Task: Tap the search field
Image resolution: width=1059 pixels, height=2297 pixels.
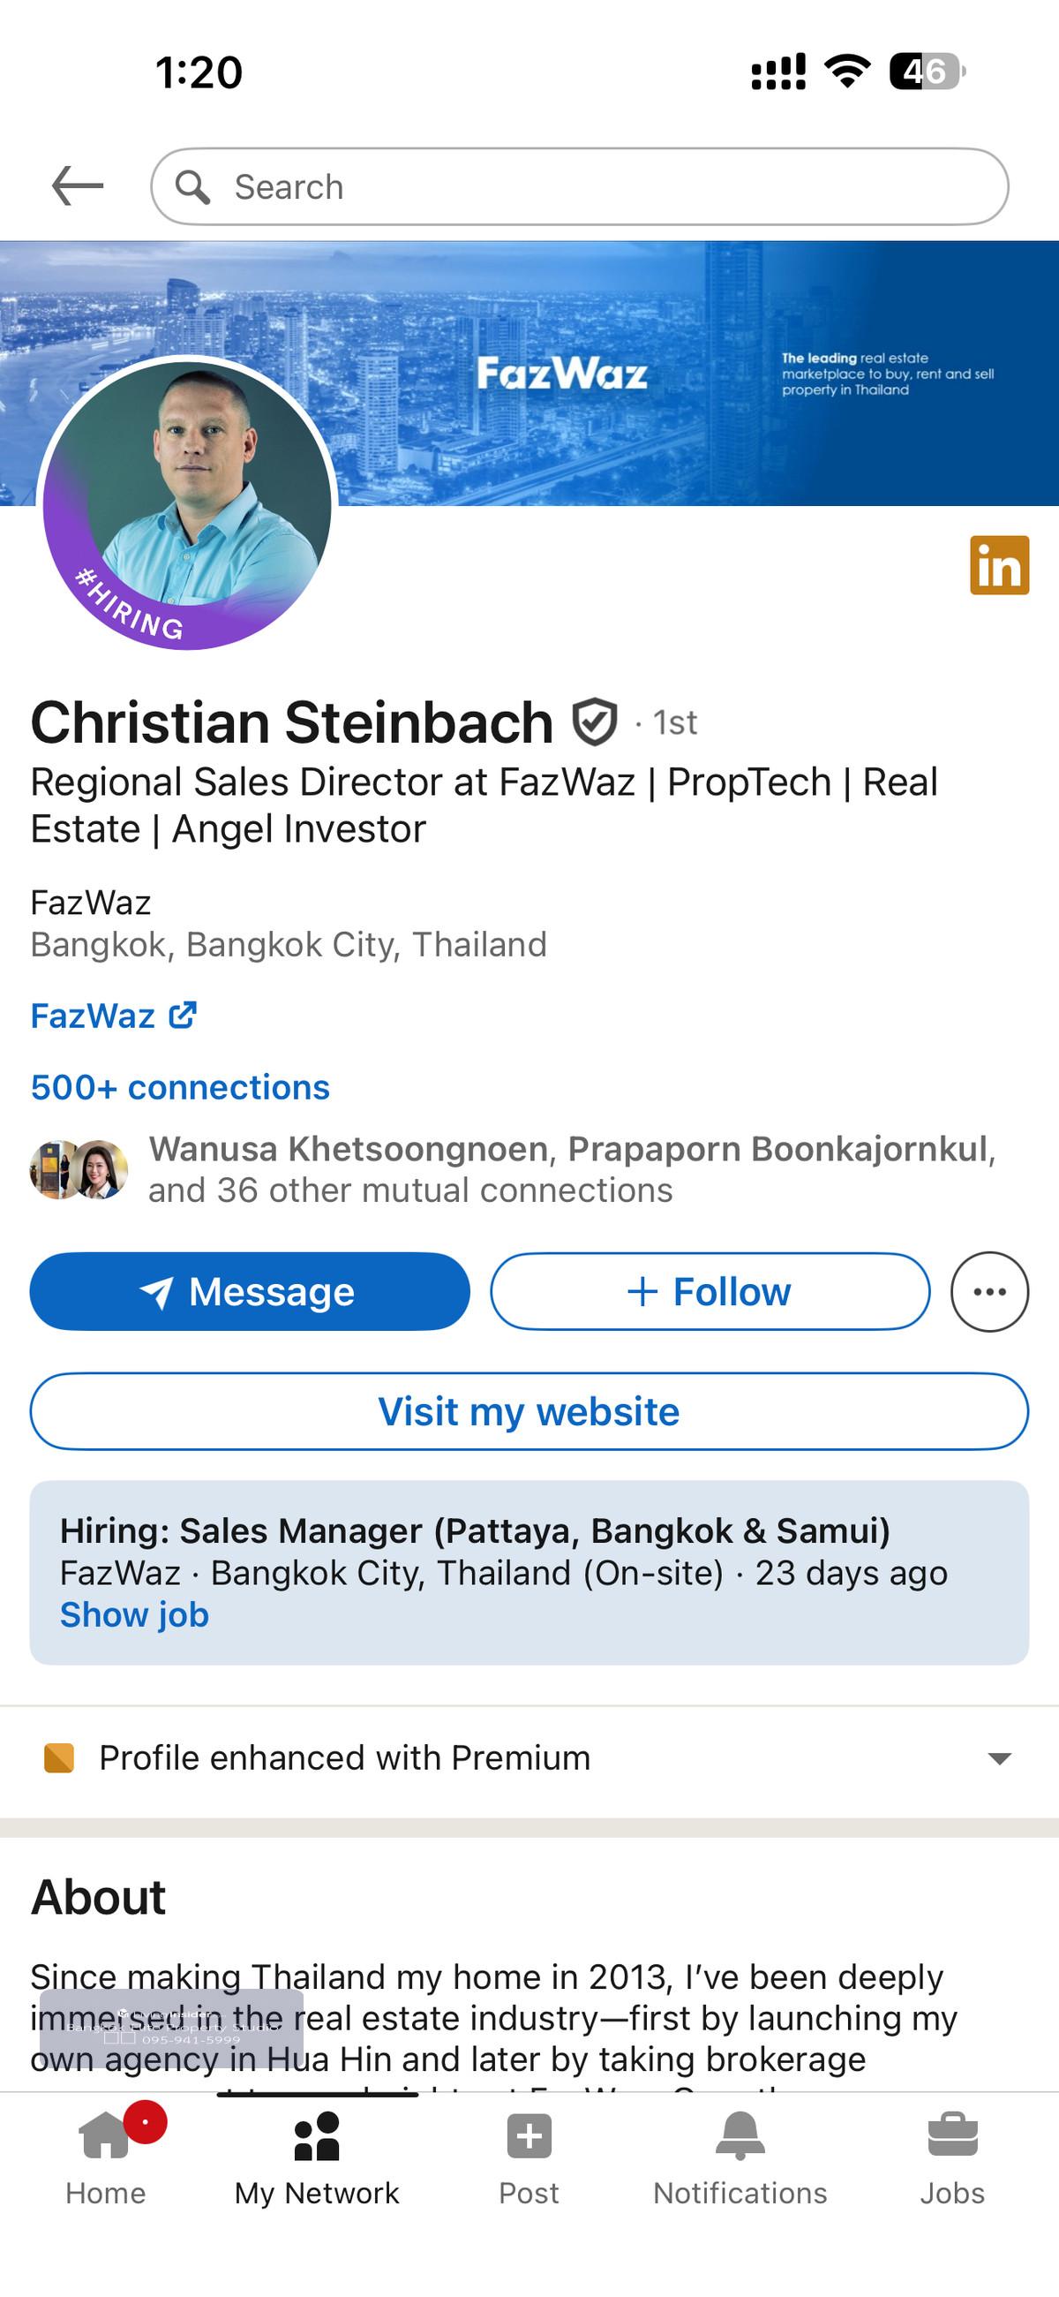Action: (x=580, y=186)
